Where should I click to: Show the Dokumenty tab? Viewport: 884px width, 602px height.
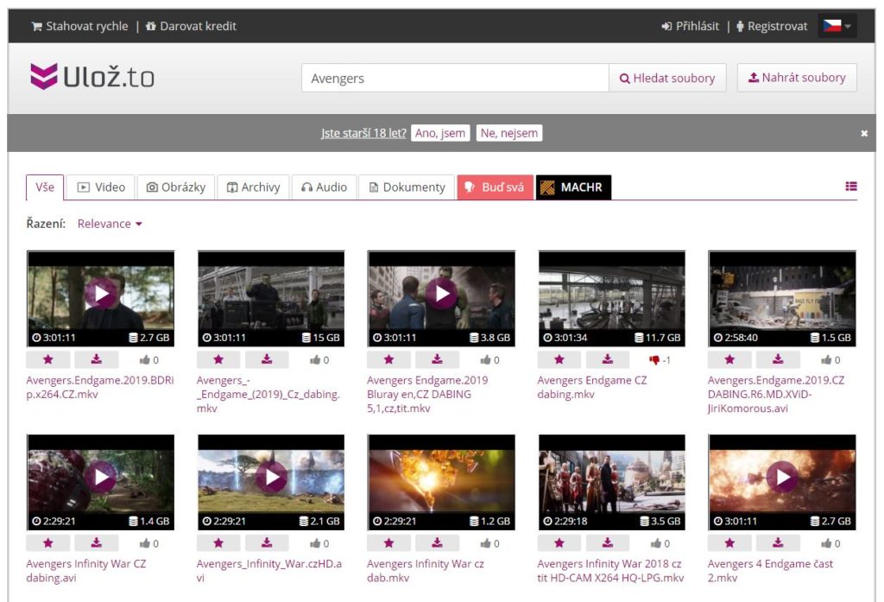click(x=407, y=187)
